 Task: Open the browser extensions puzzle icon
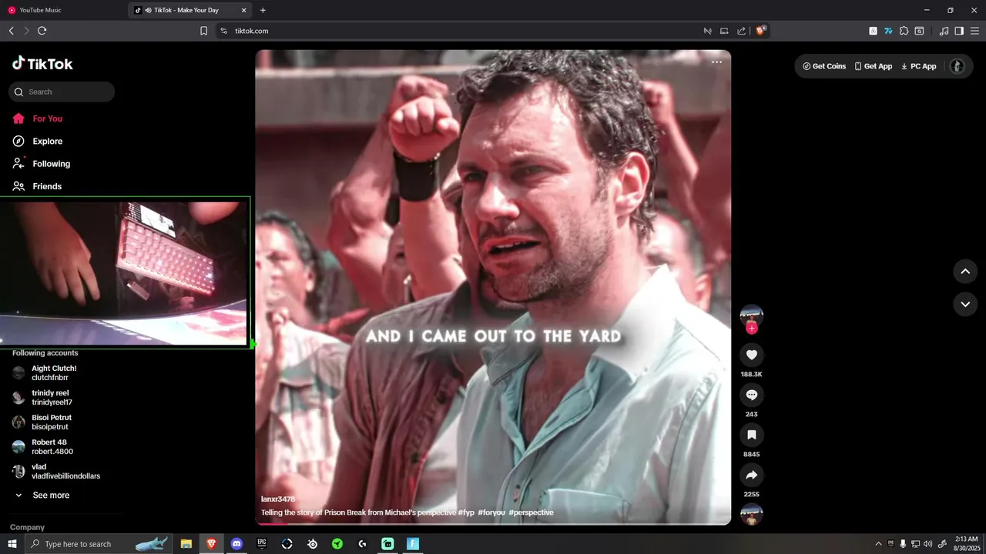(904, 31)
